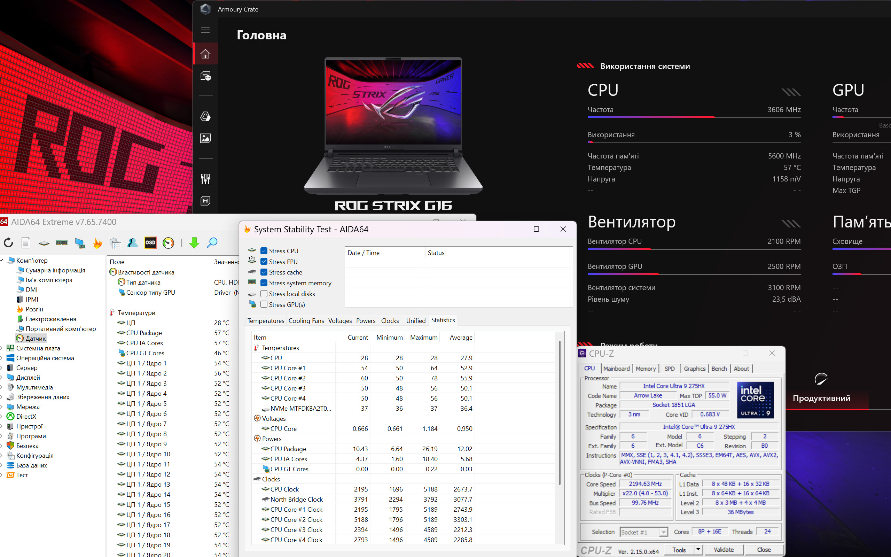Click the blue user silhouettes icon in AIDA64
The image size is (891, 557).
point(133,243)
